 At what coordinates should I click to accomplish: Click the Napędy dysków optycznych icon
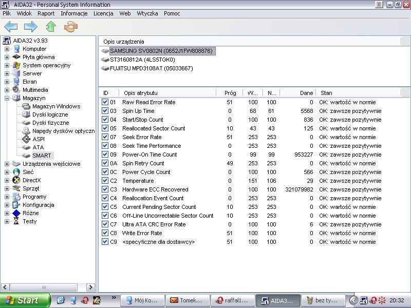26,131
